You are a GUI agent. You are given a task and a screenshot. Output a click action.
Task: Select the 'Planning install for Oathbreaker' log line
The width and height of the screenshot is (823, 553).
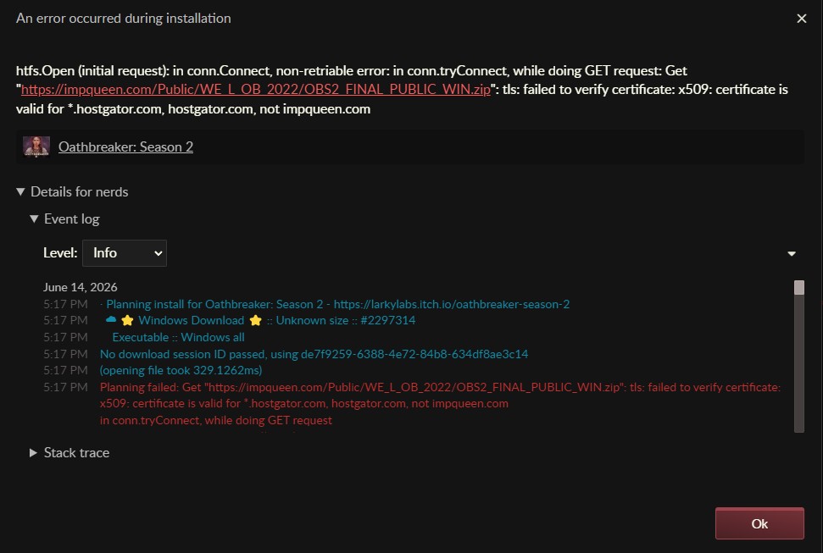coord(335,304)
